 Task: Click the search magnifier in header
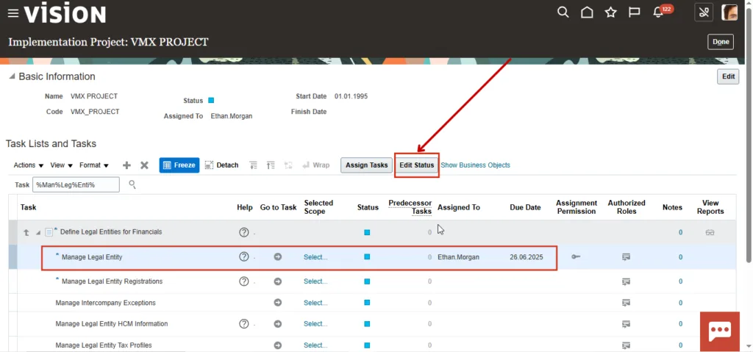click(x=563, y=12)
